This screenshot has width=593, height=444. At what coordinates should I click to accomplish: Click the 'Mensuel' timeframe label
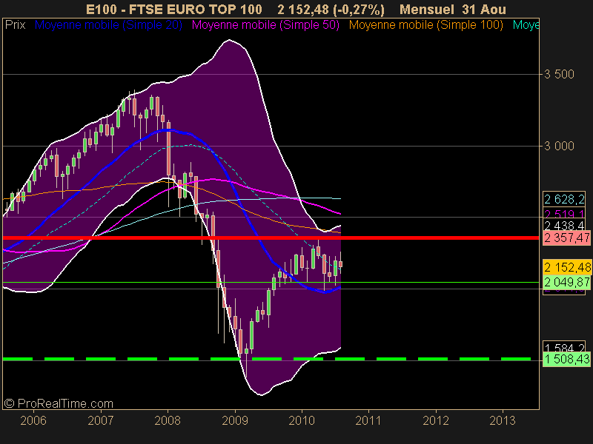click(x=427, y=9)
